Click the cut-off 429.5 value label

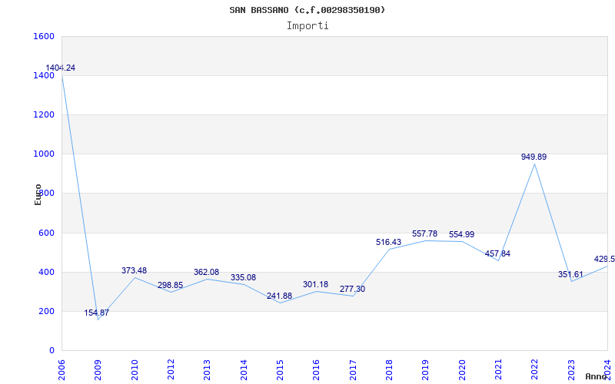tap(604, 259)
